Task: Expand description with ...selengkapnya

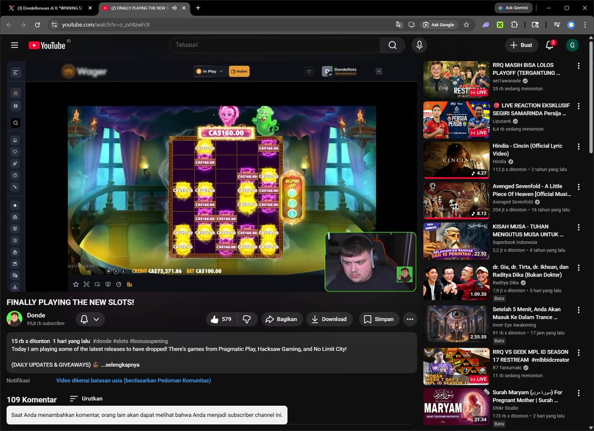Action: click(120, 365)
